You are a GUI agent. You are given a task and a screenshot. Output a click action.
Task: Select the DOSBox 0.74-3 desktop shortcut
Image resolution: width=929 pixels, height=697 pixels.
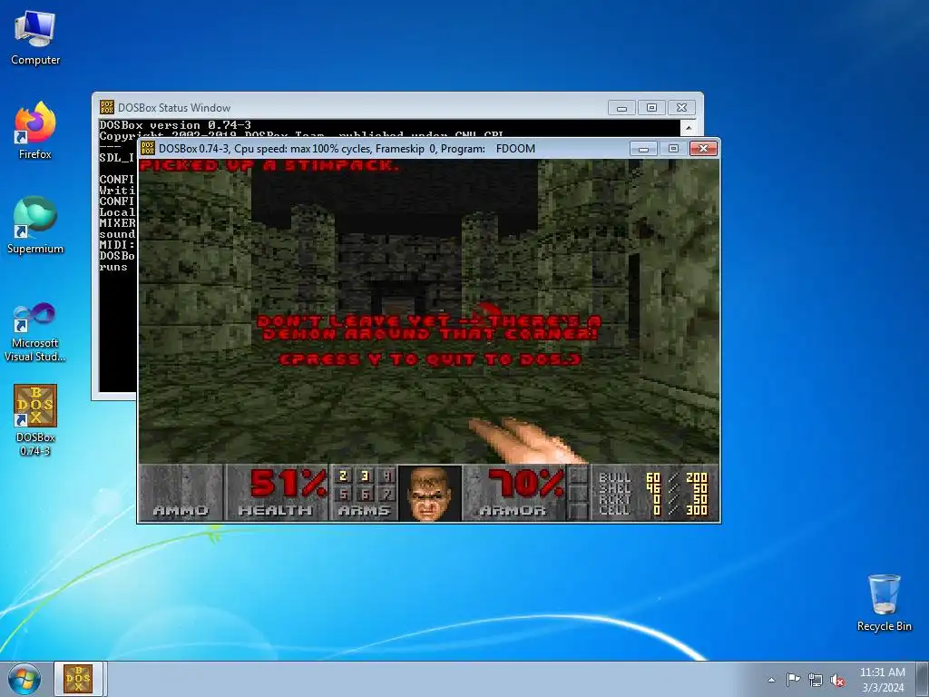point(35,420)
